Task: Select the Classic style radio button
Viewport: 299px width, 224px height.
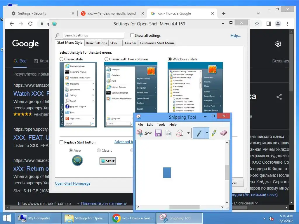Action: point(61,59)
